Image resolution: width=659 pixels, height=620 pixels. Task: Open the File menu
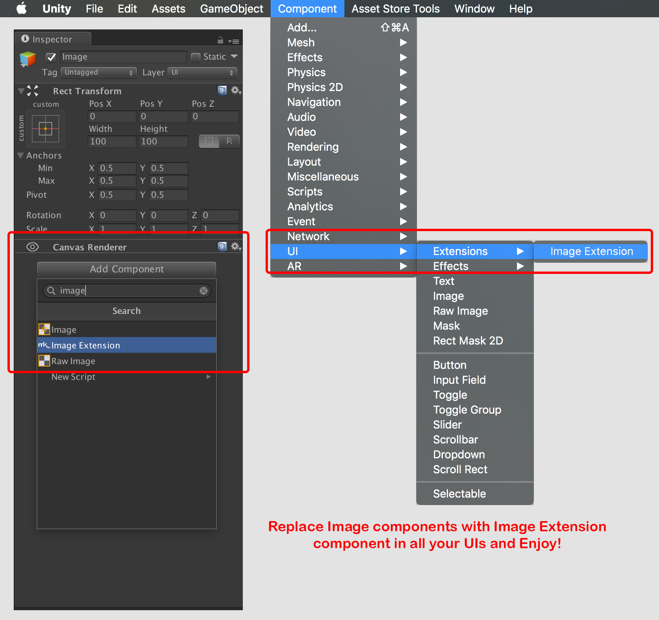[95, 9]
